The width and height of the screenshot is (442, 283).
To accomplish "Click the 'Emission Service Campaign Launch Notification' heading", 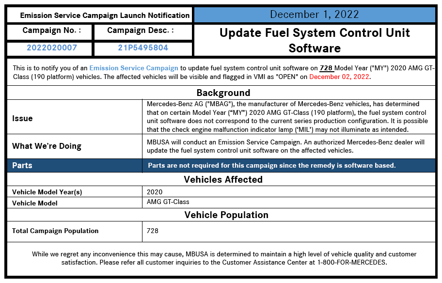I will point(105,15).
